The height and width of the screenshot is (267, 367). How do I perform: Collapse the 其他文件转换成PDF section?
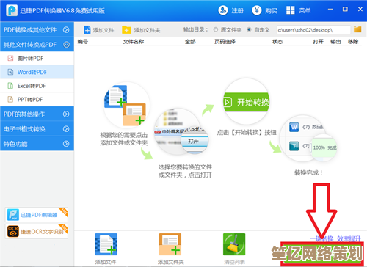[37, 45]
